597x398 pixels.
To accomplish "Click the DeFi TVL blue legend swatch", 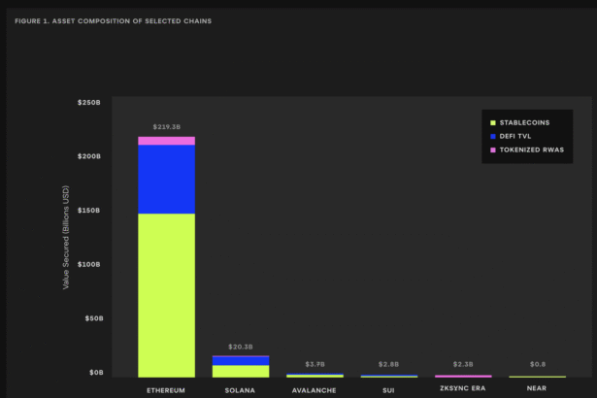I will tap(493, 137).
